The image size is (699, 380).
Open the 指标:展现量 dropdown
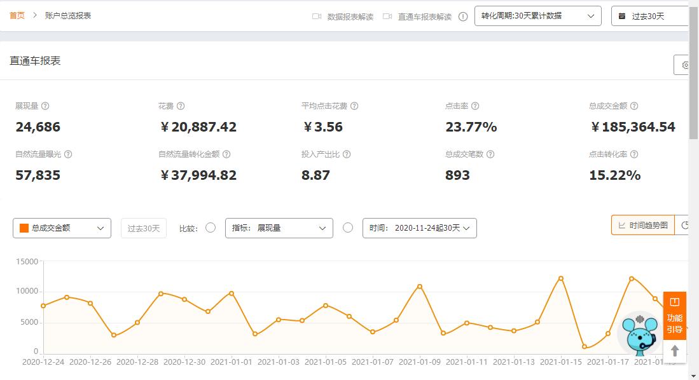pos(279,227)
